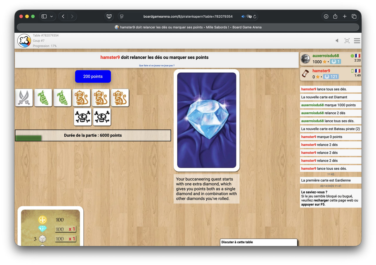The width and height of the screenshot is (376, 265).
Task: Click 'Le saviez-vous ?' tip box
Action: click(x=330, y=198)
